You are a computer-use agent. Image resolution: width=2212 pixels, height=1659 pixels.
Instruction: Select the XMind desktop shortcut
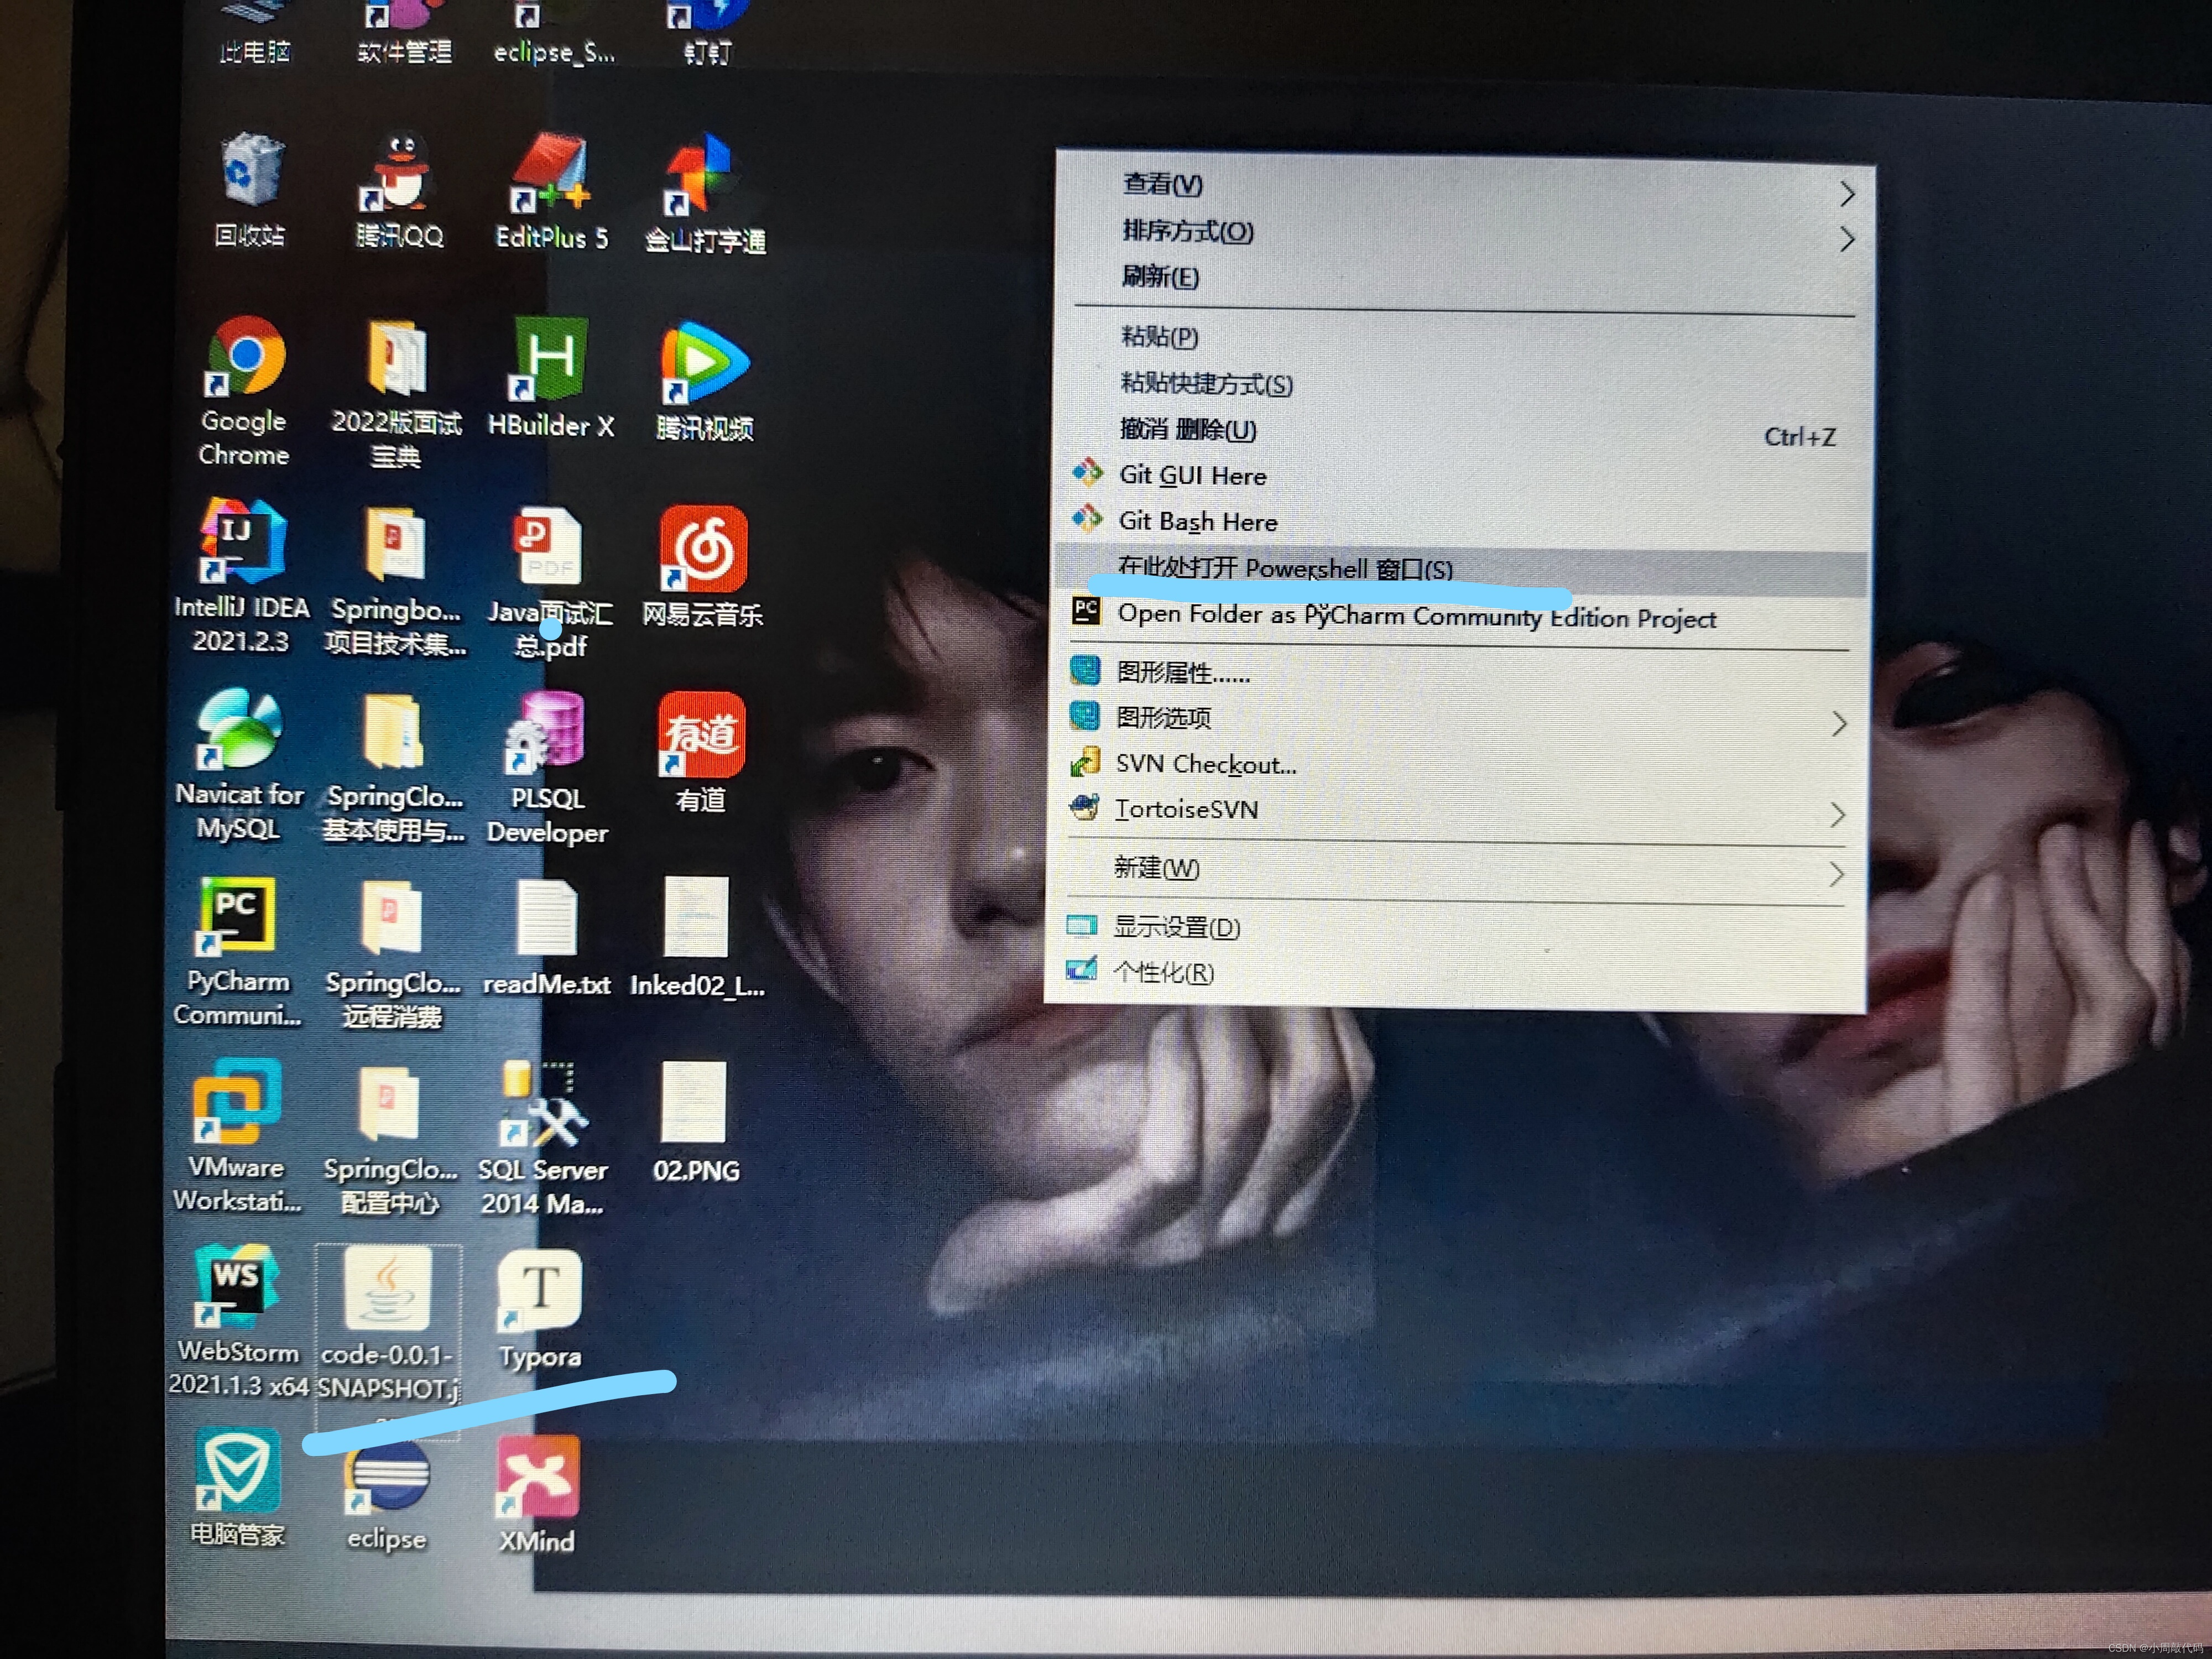[537, 1477]
